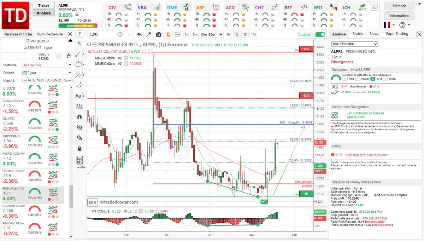
Task: Click the TD logo
Action: coord(15,15)
